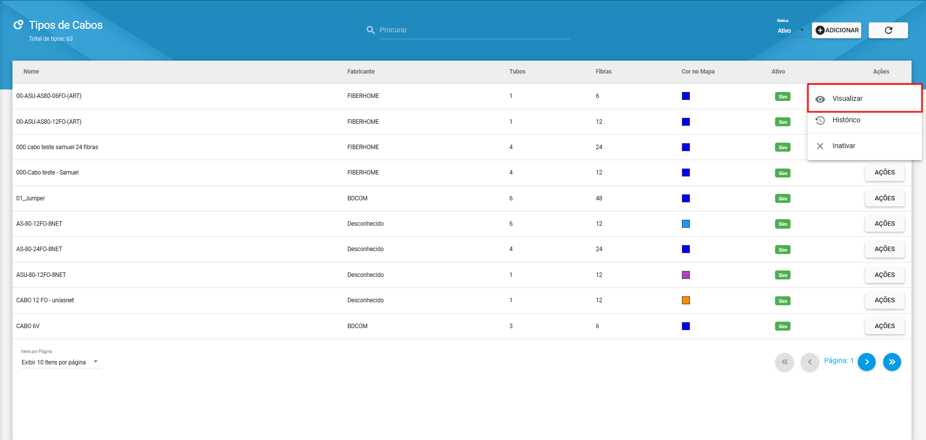Click the name AS-80-12FO-8NET

[x=39, y=224]
